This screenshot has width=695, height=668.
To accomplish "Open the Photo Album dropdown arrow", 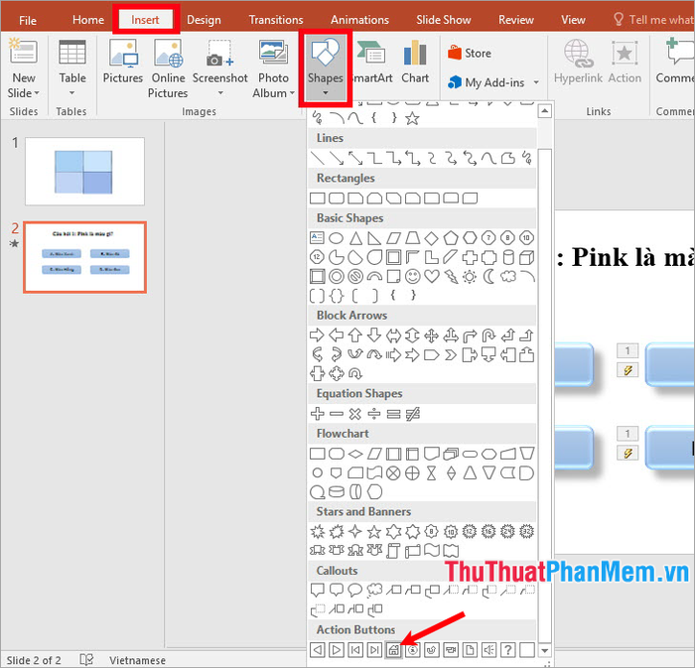I will point(293,93).
